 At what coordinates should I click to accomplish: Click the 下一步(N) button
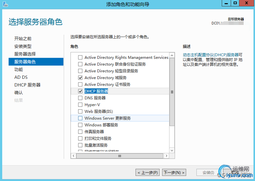[x=174, y=172]
